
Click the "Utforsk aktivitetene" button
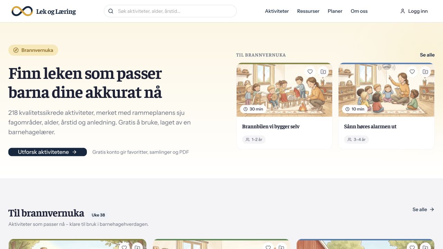(47, 152)
